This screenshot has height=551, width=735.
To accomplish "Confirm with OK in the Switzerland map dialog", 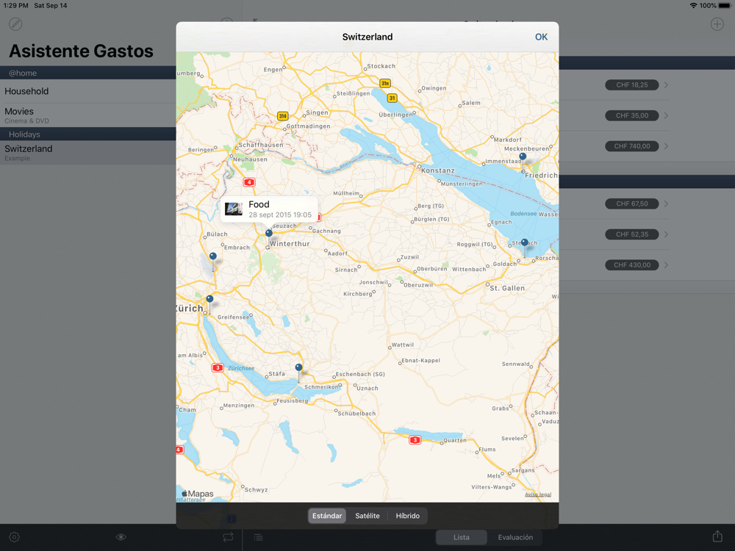I will tap(541, 37).
